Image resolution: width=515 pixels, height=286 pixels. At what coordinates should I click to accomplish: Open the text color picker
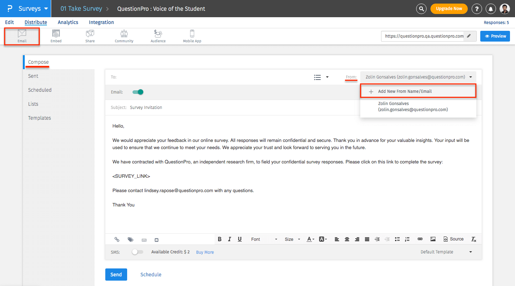[x=311, y=239]
